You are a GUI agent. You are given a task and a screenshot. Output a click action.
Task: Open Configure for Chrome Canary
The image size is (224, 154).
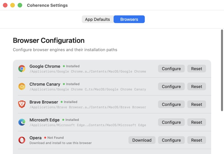click(171, 86)
